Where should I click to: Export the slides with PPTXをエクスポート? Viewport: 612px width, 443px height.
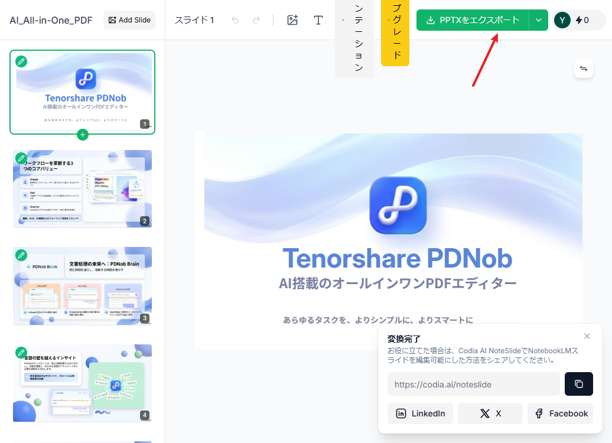click(x=473, y=20)
